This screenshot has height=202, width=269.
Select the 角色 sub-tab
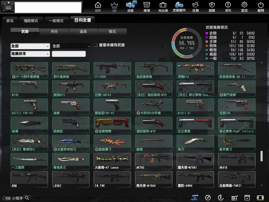click(54, 32)
